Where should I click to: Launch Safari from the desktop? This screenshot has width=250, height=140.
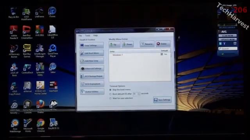pyautogui.click(x=53, y=68)
